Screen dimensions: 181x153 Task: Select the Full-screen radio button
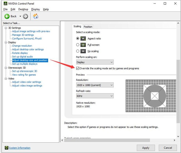click(78, 45)
